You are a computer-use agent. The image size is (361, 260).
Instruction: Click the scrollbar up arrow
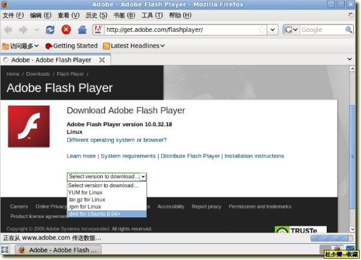(x=352, y=68)
